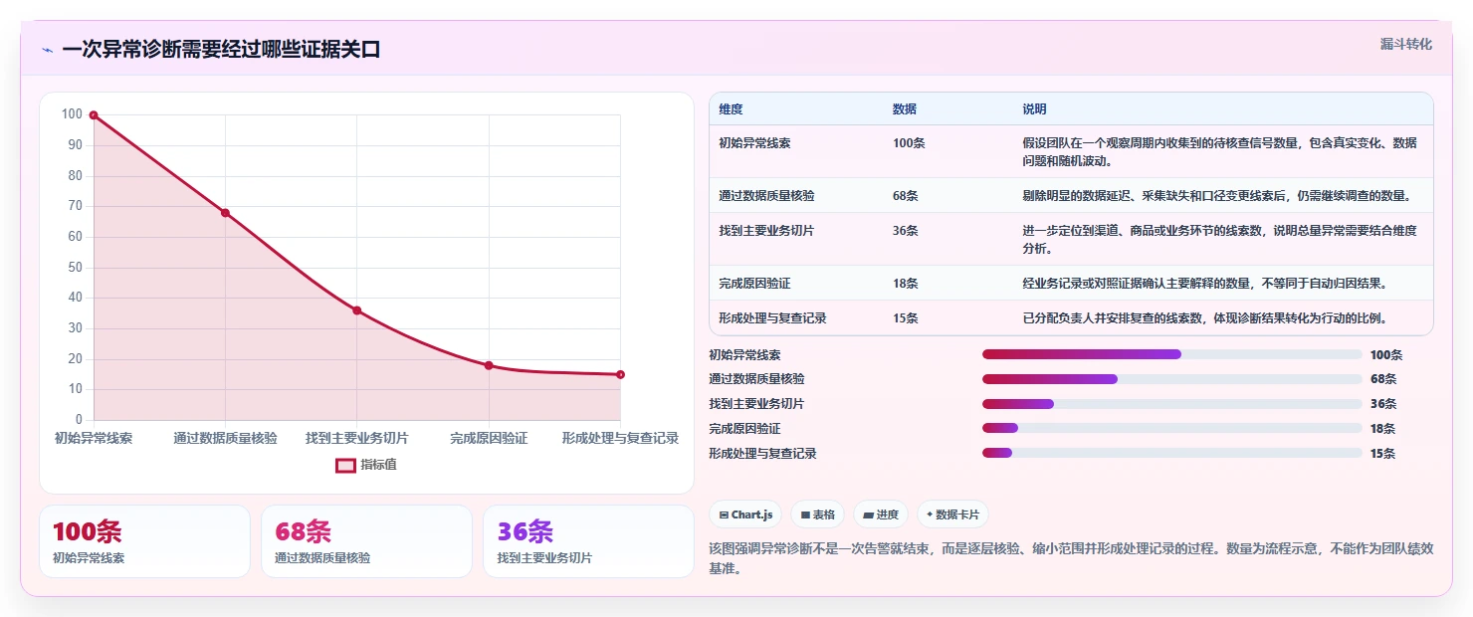Click the 形成处理与复查记录 progress bar
Image resolution: width=1473 pixels, height=617 pixels.
point(1171,453)
